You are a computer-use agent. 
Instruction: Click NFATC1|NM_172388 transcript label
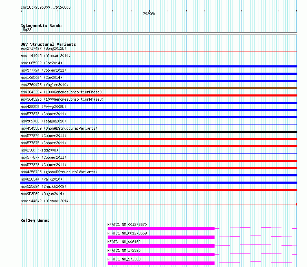tap(124, 259)
